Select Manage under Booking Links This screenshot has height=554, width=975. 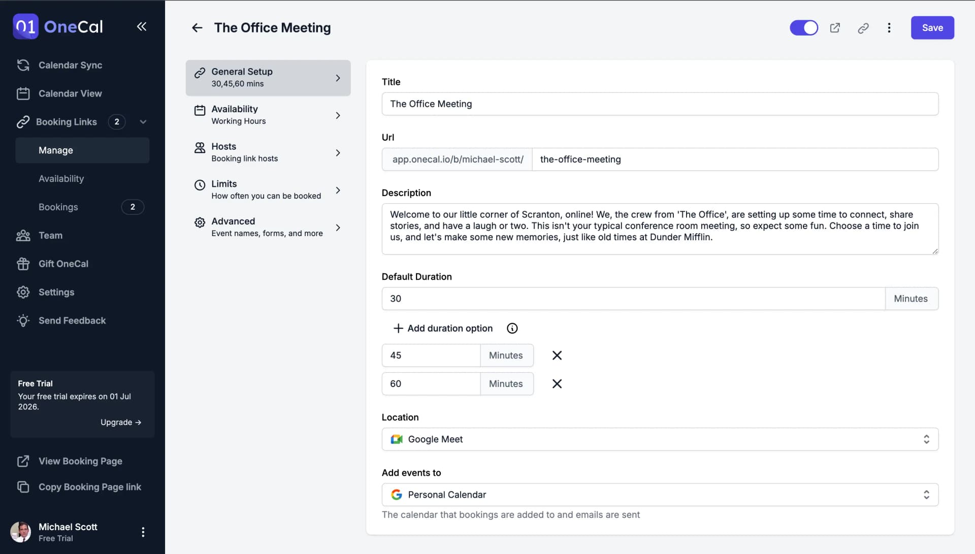coord(82,150)
